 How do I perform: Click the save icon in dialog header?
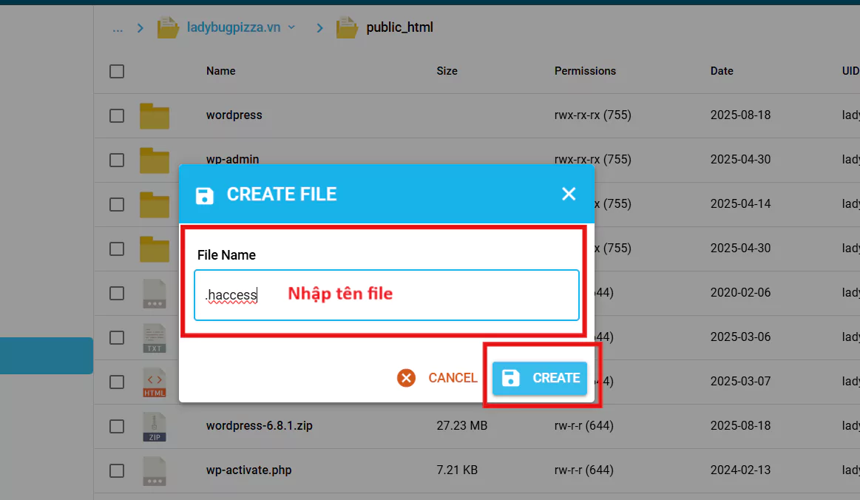(205, 195)
